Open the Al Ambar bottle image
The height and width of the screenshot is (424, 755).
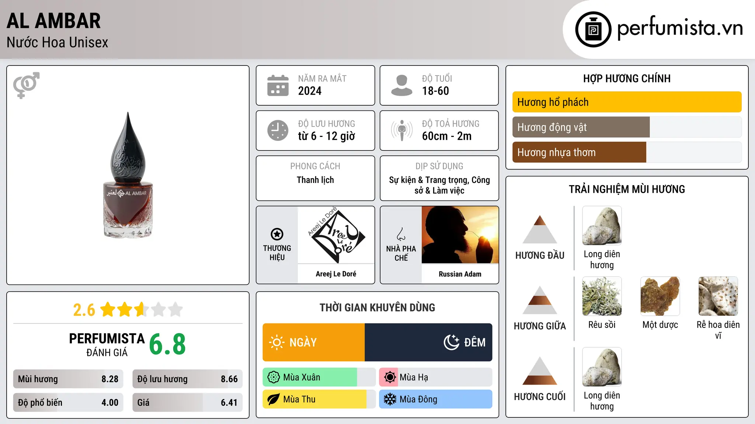click(x=128, y=175)
